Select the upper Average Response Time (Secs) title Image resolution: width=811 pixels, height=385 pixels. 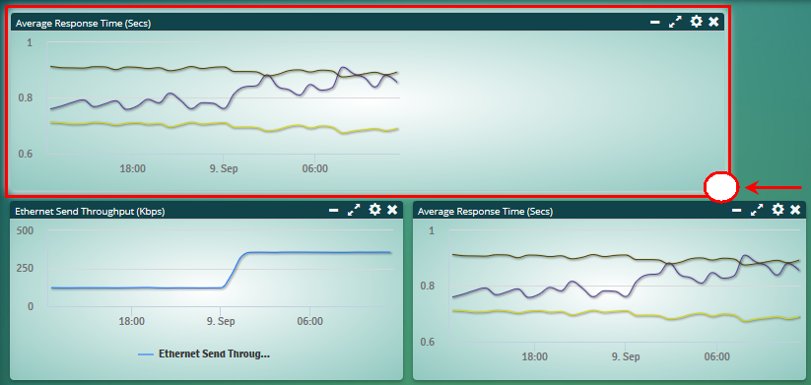(84, 24)
